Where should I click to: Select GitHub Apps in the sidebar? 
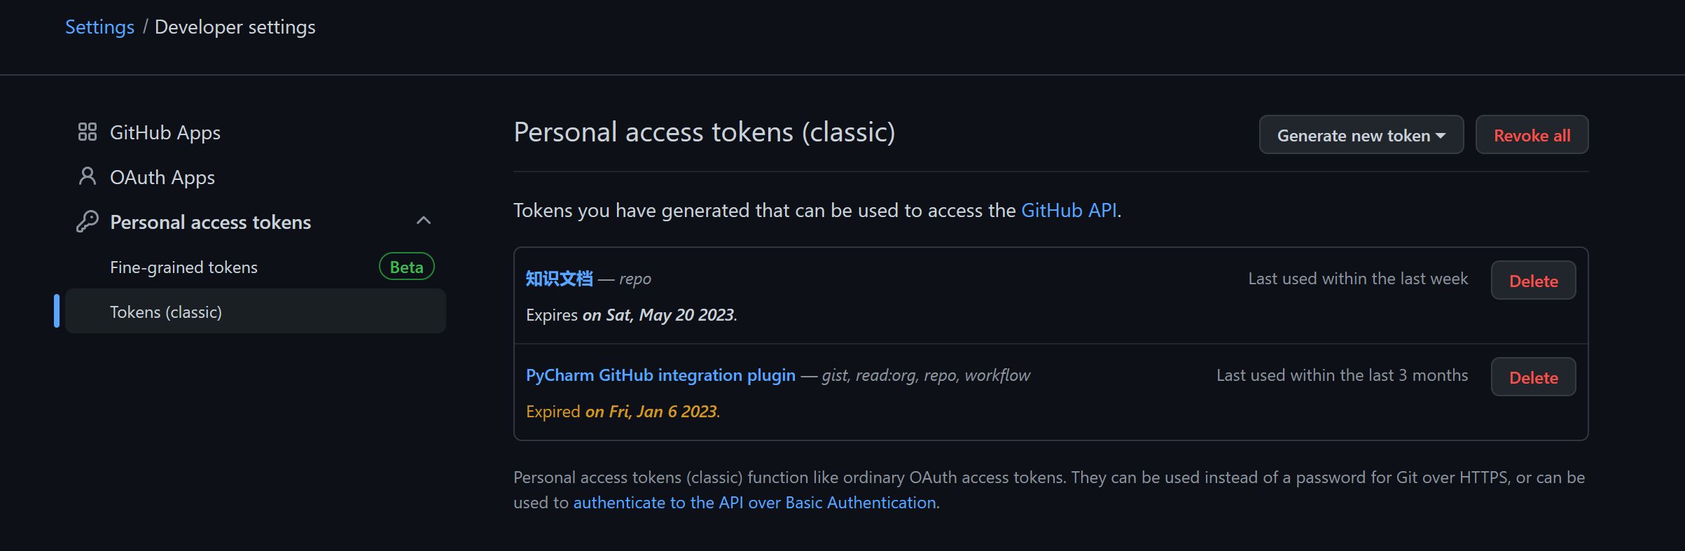(x=165, y=132)
